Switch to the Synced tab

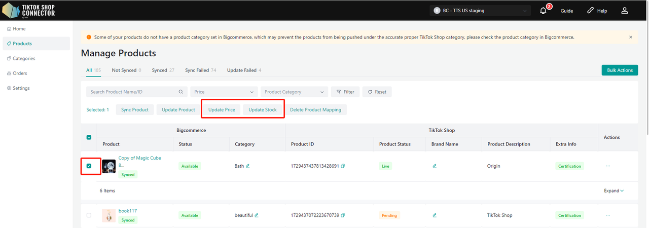pyautogui.click(x=163, y=70)
